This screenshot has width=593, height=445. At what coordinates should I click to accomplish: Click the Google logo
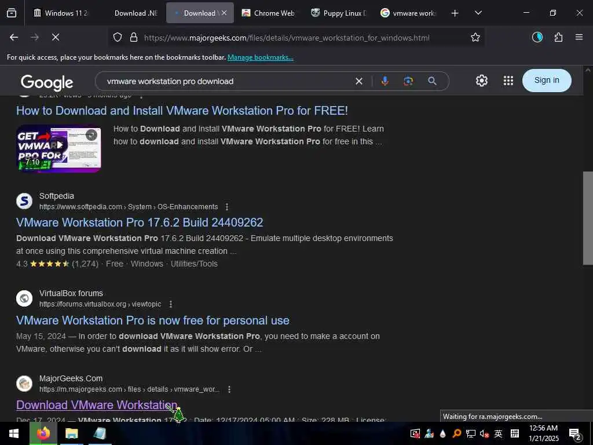(x=47, y=82)
